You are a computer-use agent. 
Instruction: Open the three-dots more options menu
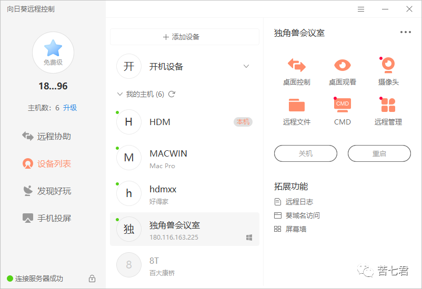pyautogui.click(x=405, y=32)
